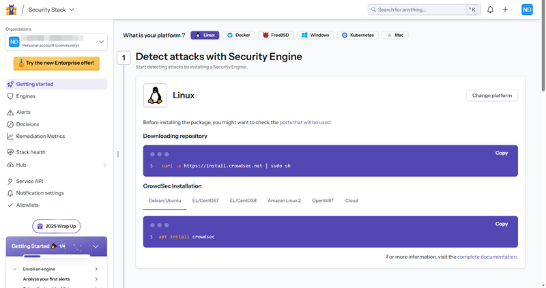Screen dimensions: 546x288
Task: Select the FreeBSD platform chip
Action: [276, 35]
